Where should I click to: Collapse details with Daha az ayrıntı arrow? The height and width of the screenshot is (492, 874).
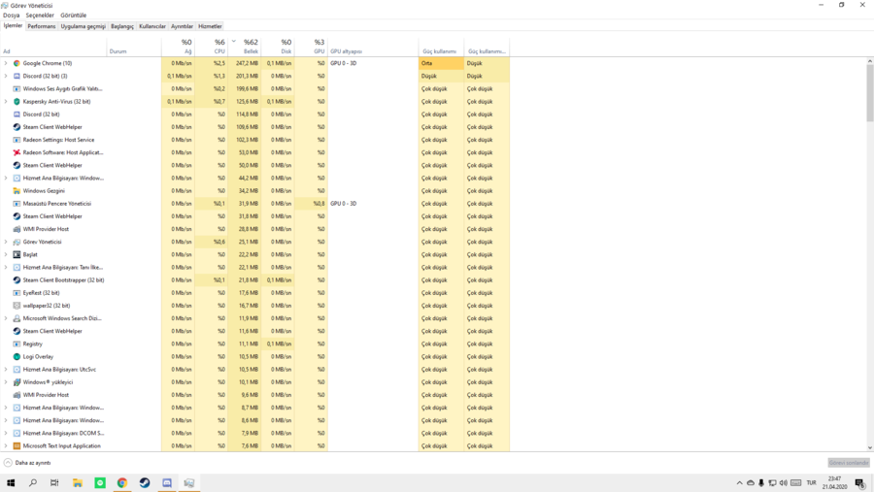pos(8,463)
